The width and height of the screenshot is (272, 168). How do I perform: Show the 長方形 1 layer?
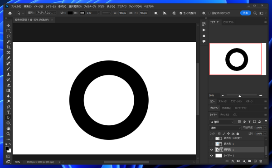click(x=211, y=143)
